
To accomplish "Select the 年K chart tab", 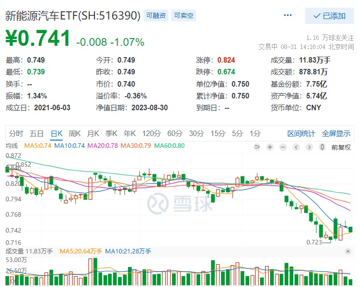I will [130, 133].
